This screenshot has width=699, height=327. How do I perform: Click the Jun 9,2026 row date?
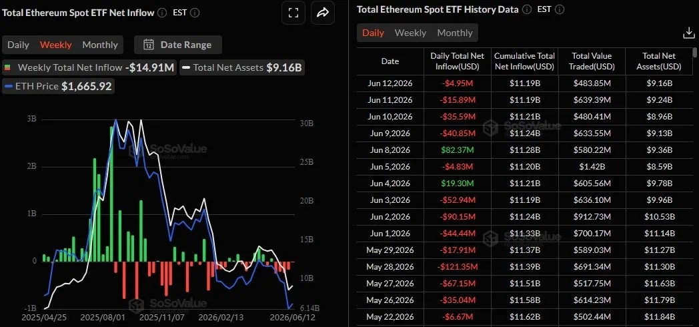click(x=390, y=133)
